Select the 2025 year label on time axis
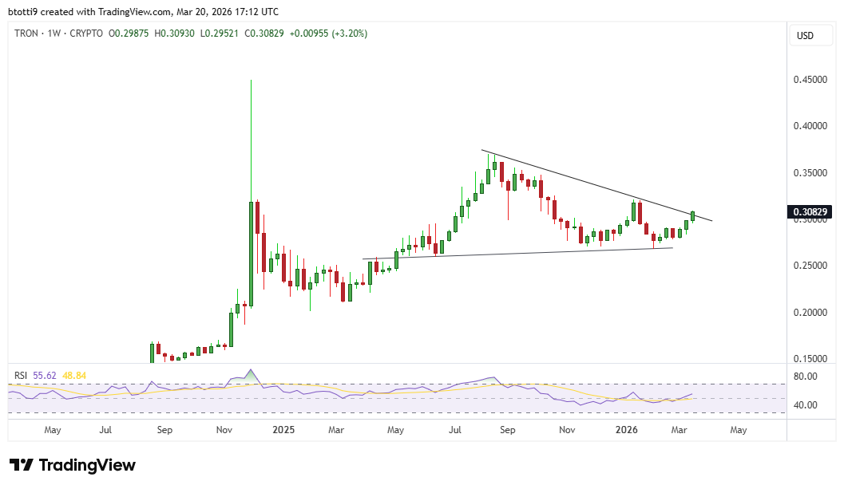 tap(284, 430)
